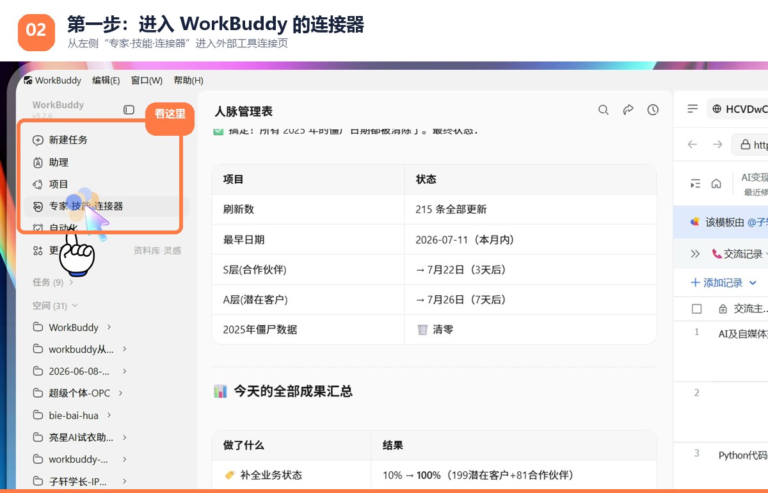Click the 人脉管理表 conversation title

[x=244, y=111]
